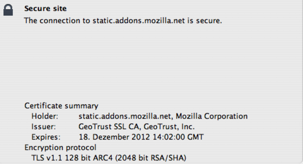The image size is (303, 164).
Task: Click the Issuer label
Action: 44,127
